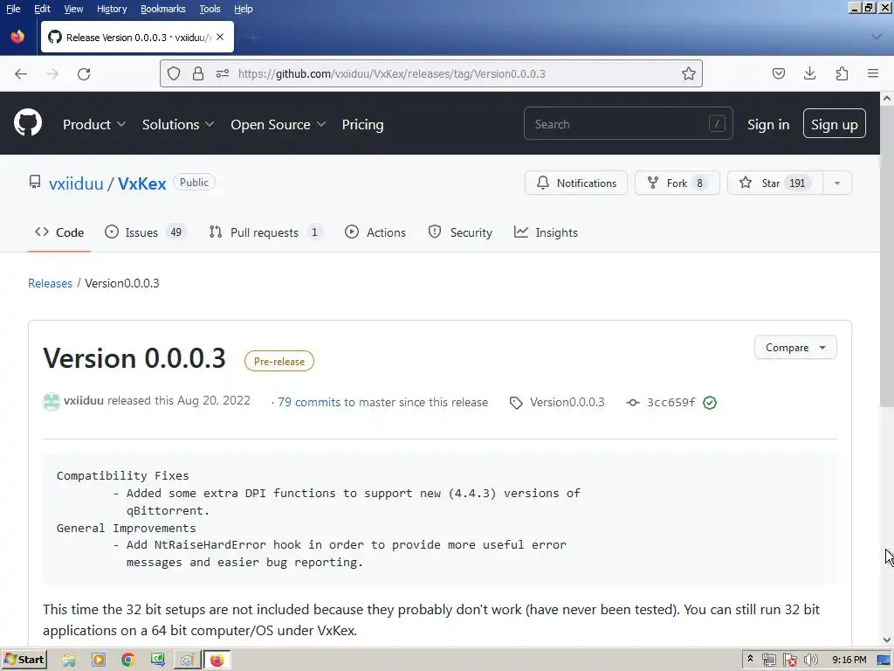Open the History menu
The height and width of the screenshot is (671, 894).
pos(112,9)
